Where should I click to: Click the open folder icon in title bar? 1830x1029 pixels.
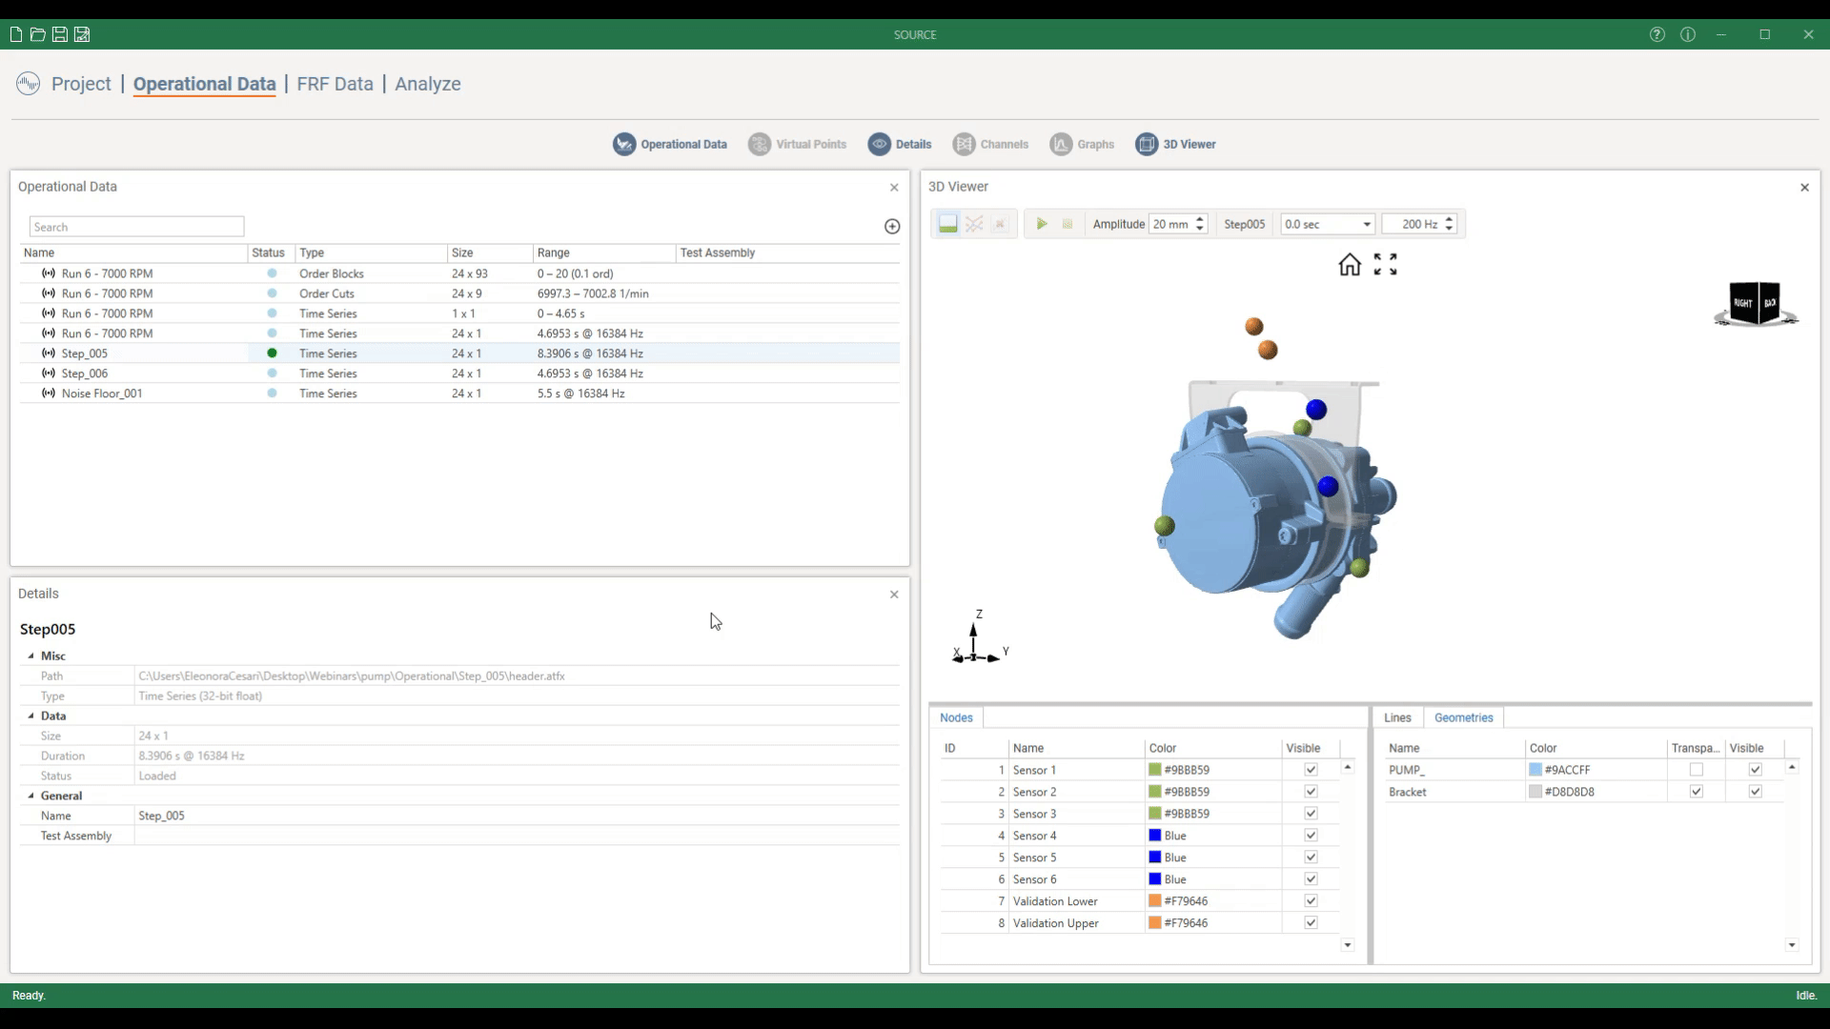(x=37, y=35)
